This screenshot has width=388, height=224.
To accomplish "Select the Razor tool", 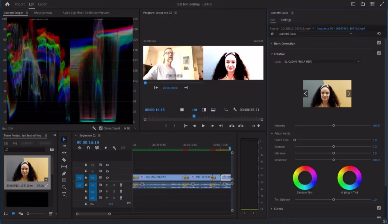I will click(64, 160).
